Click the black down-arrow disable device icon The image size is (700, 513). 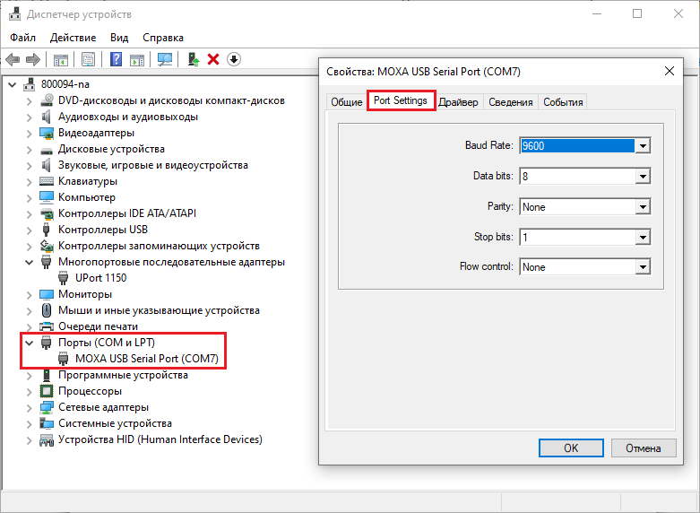(x=234, y=59)
